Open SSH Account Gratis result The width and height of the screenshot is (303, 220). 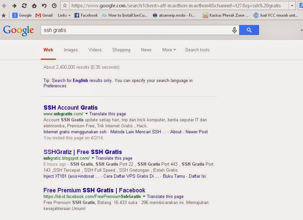(x=71, y=108)
